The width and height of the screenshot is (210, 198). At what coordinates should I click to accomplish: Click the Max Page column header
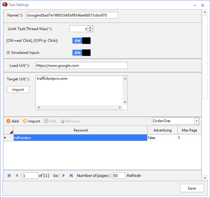click(190, 130)
